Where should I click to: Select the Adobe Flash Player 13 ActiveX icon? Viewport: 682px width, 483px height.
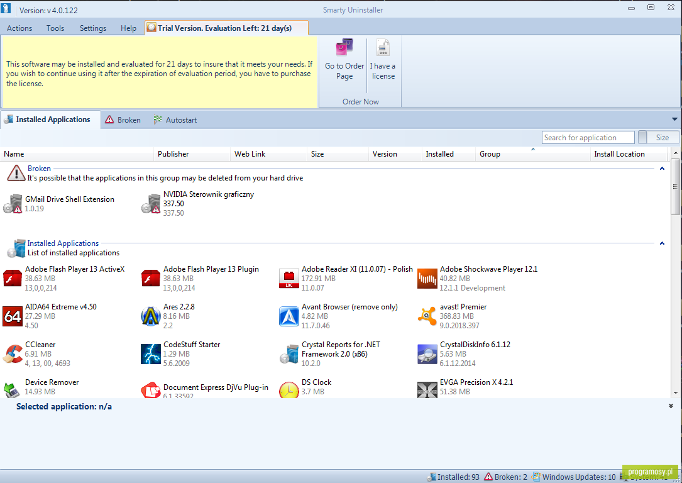coord(13,279)
